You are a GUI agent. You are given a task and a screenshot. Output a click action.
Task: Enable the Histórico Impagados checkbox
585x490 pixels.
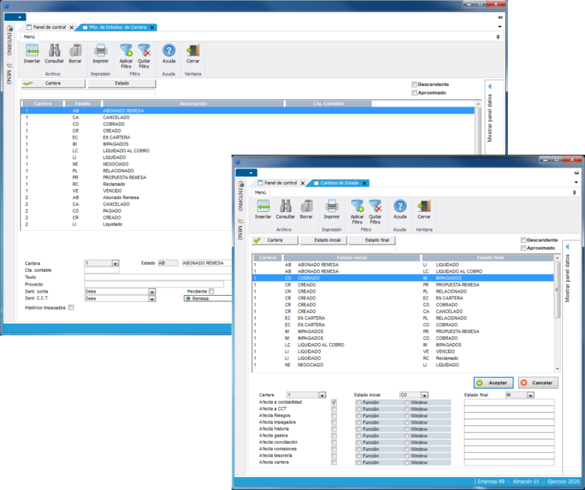[71, 308]
